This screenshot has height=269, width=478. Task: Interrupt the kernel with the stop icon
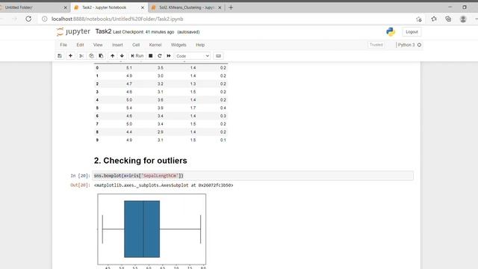point(151,56)
